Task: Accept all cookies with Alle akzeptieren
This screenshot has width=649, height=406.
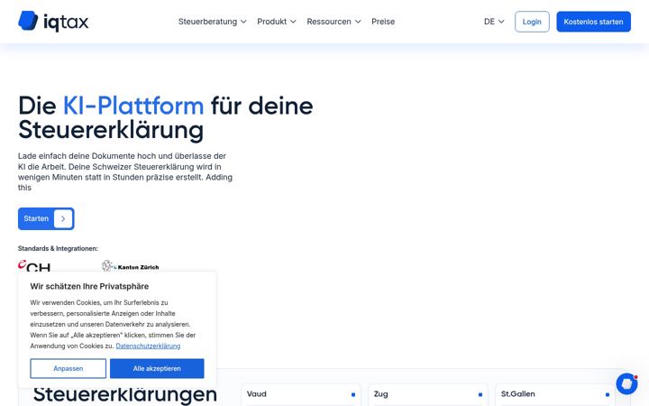Action: 157,368
